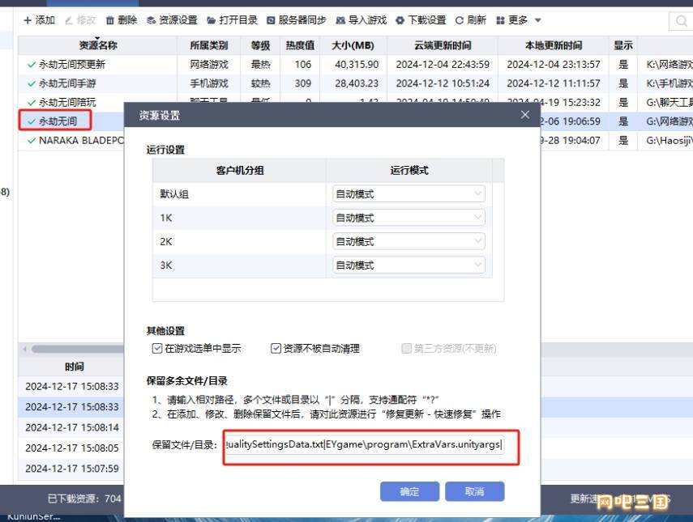Sort by 所属类别 column header
This screenshot has height=522, width=693.
click(208, 45)
